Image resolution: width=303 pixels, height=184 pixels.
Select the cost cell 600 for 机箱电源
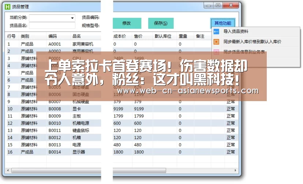[x=117, y=123]
